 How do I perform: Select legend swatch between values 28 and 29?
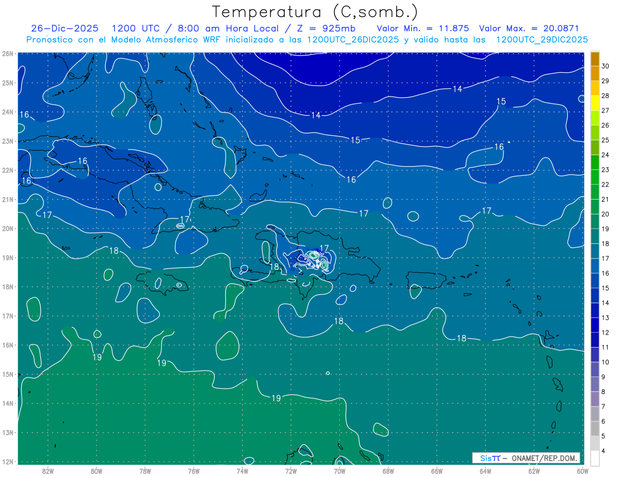595,88
